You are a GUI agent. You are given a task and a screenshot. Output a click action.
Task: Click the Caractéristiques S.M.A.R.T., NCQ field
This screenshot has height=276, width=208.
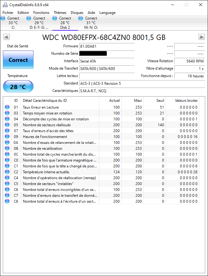point(142,91)
